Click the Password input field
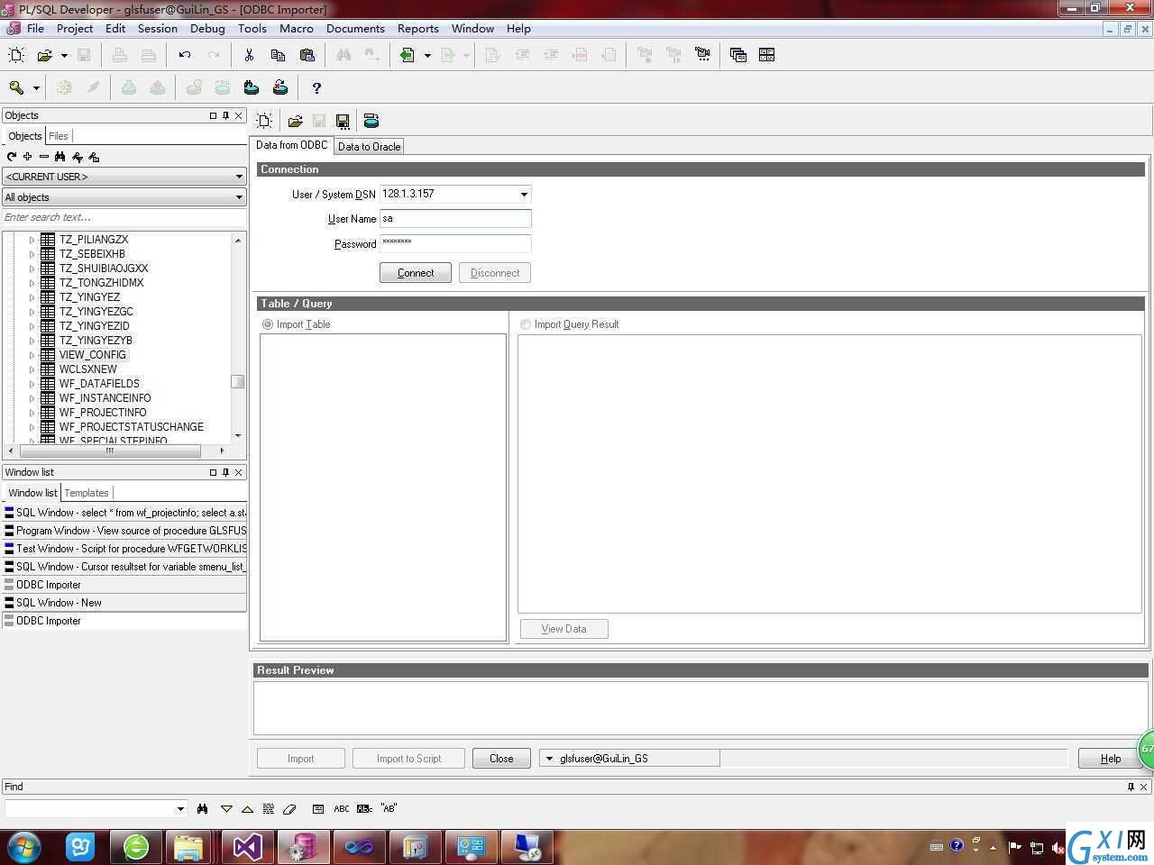 [x=455, y=243]
